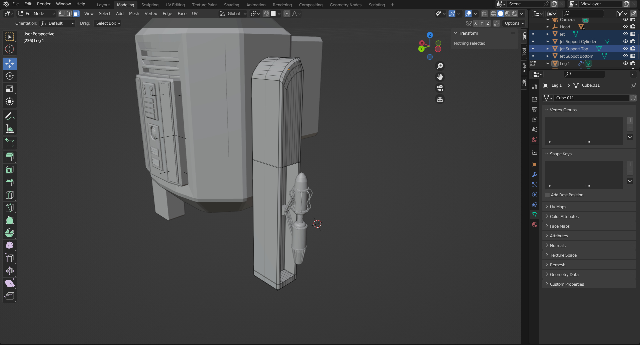
Task: Switch to face select mode
Action: [x=76, y=14]
